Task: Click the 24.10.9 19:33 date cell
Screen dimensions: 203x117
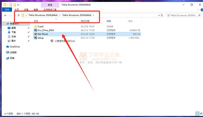Action: pos(88,26)
